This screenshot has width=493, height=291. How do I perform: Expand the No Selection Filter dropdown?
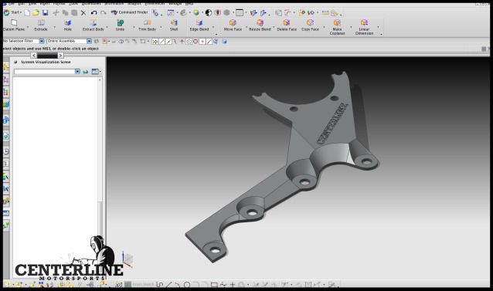[42, 41]
